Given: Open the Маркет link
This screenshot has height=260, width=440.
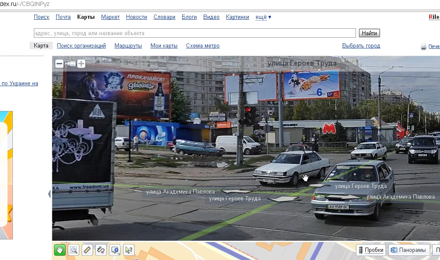Looking at the screenshot, I should [110, 17].
